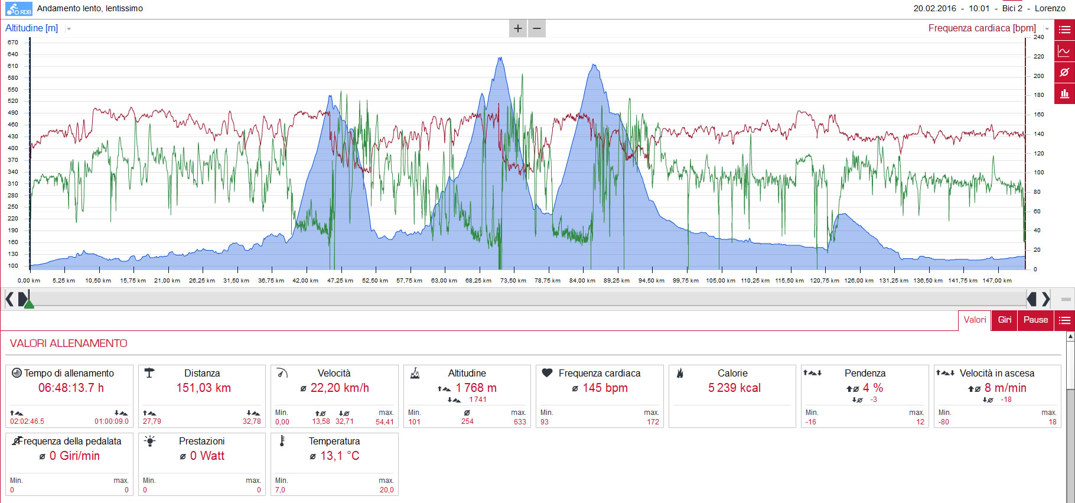Click the signpost icon in Distanza card

point(149,373)
